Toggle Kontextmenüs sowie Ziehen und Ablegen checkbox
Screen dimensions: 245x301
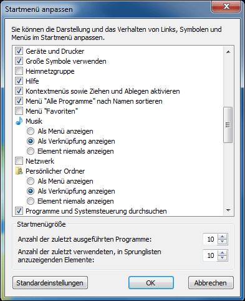[x=19, y=91]
